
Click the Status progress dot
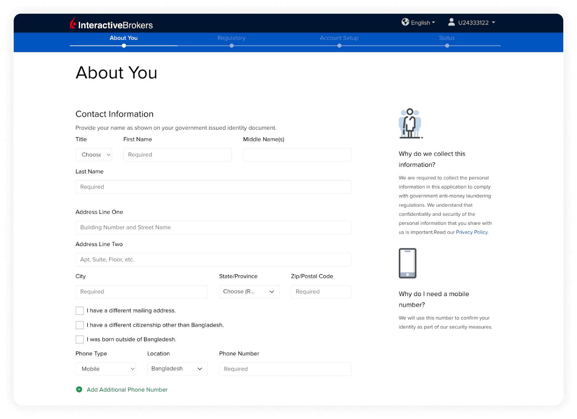447,46
